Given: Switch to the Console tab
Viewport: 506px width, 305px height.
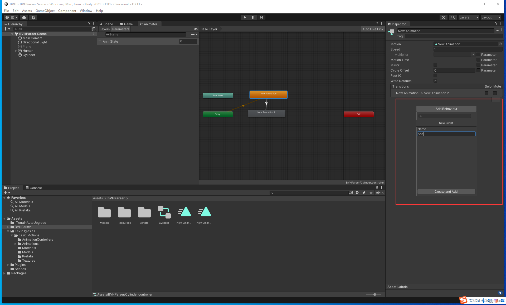Looking at the screenshot, I should (x=34, y=188).
